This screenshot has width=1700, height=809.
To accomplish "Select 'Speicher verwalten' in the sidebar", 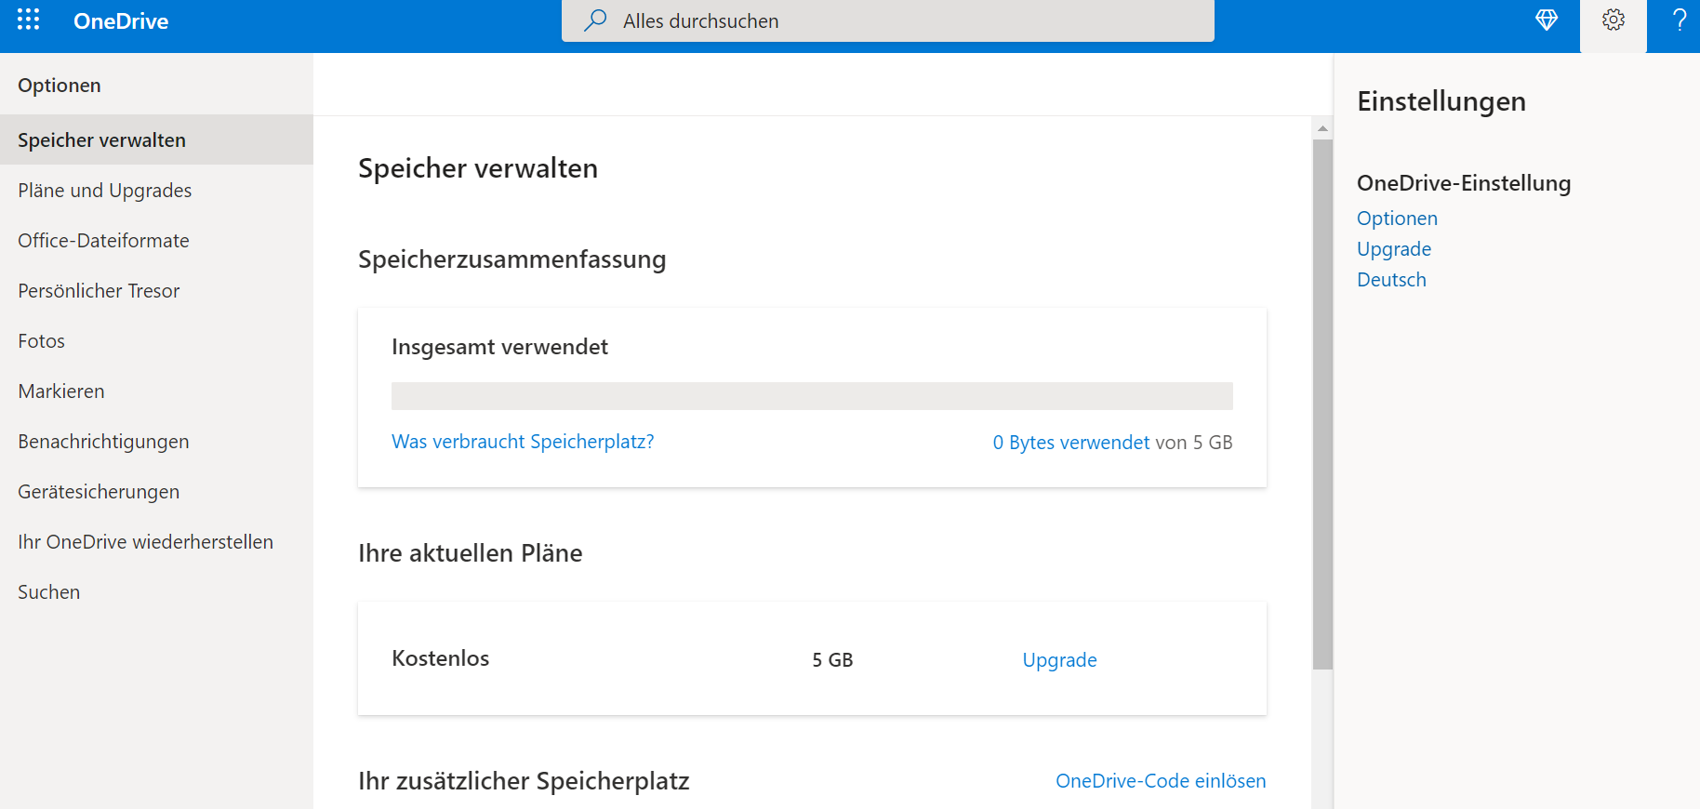I will pos(156,139).
